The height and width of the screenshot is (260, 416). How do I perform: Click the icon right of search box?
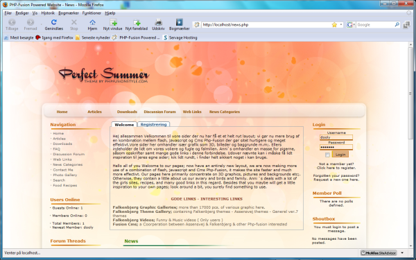point(406,25)
